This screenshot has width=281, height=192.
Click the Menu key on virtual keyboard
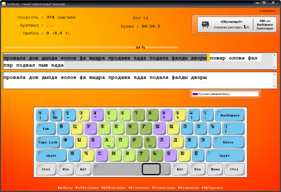215,169
